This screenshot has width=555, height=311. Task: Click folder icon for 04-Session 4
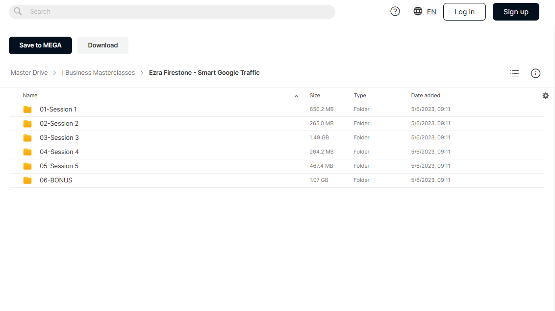point(27,152)
